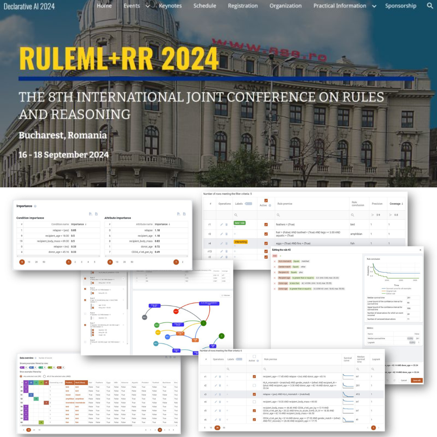Remove the Recipient rh condition

coord(274,273)
